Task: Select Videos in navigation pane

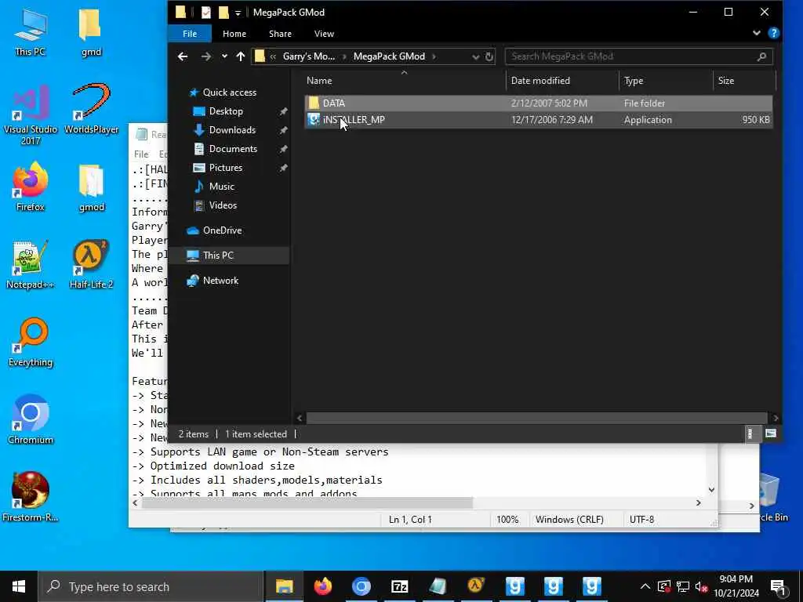Action: 223,205
